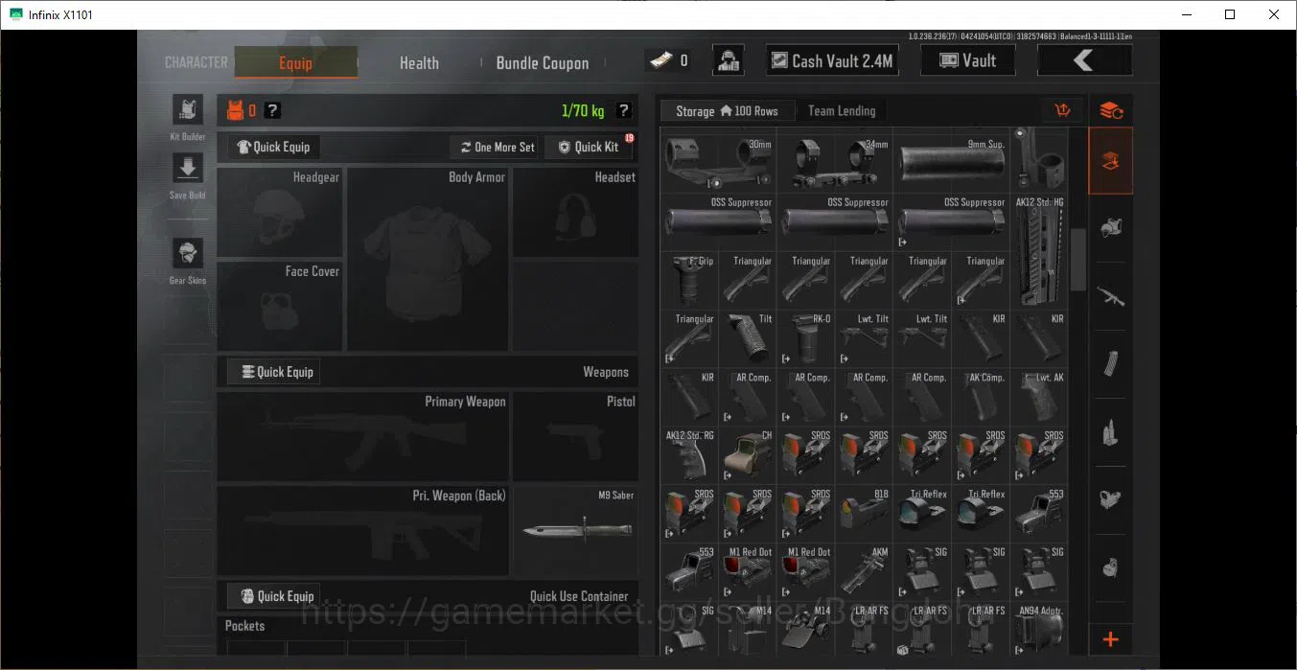The image size is (1297, 670).
Task: Click Quick Equip button for Weapons
Action: pos(274,372)
